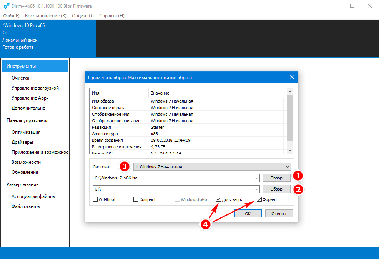Open the Очистка tool
Viewport: 379px width, 259px height.
pyautogui.click(x=20, y=78)
